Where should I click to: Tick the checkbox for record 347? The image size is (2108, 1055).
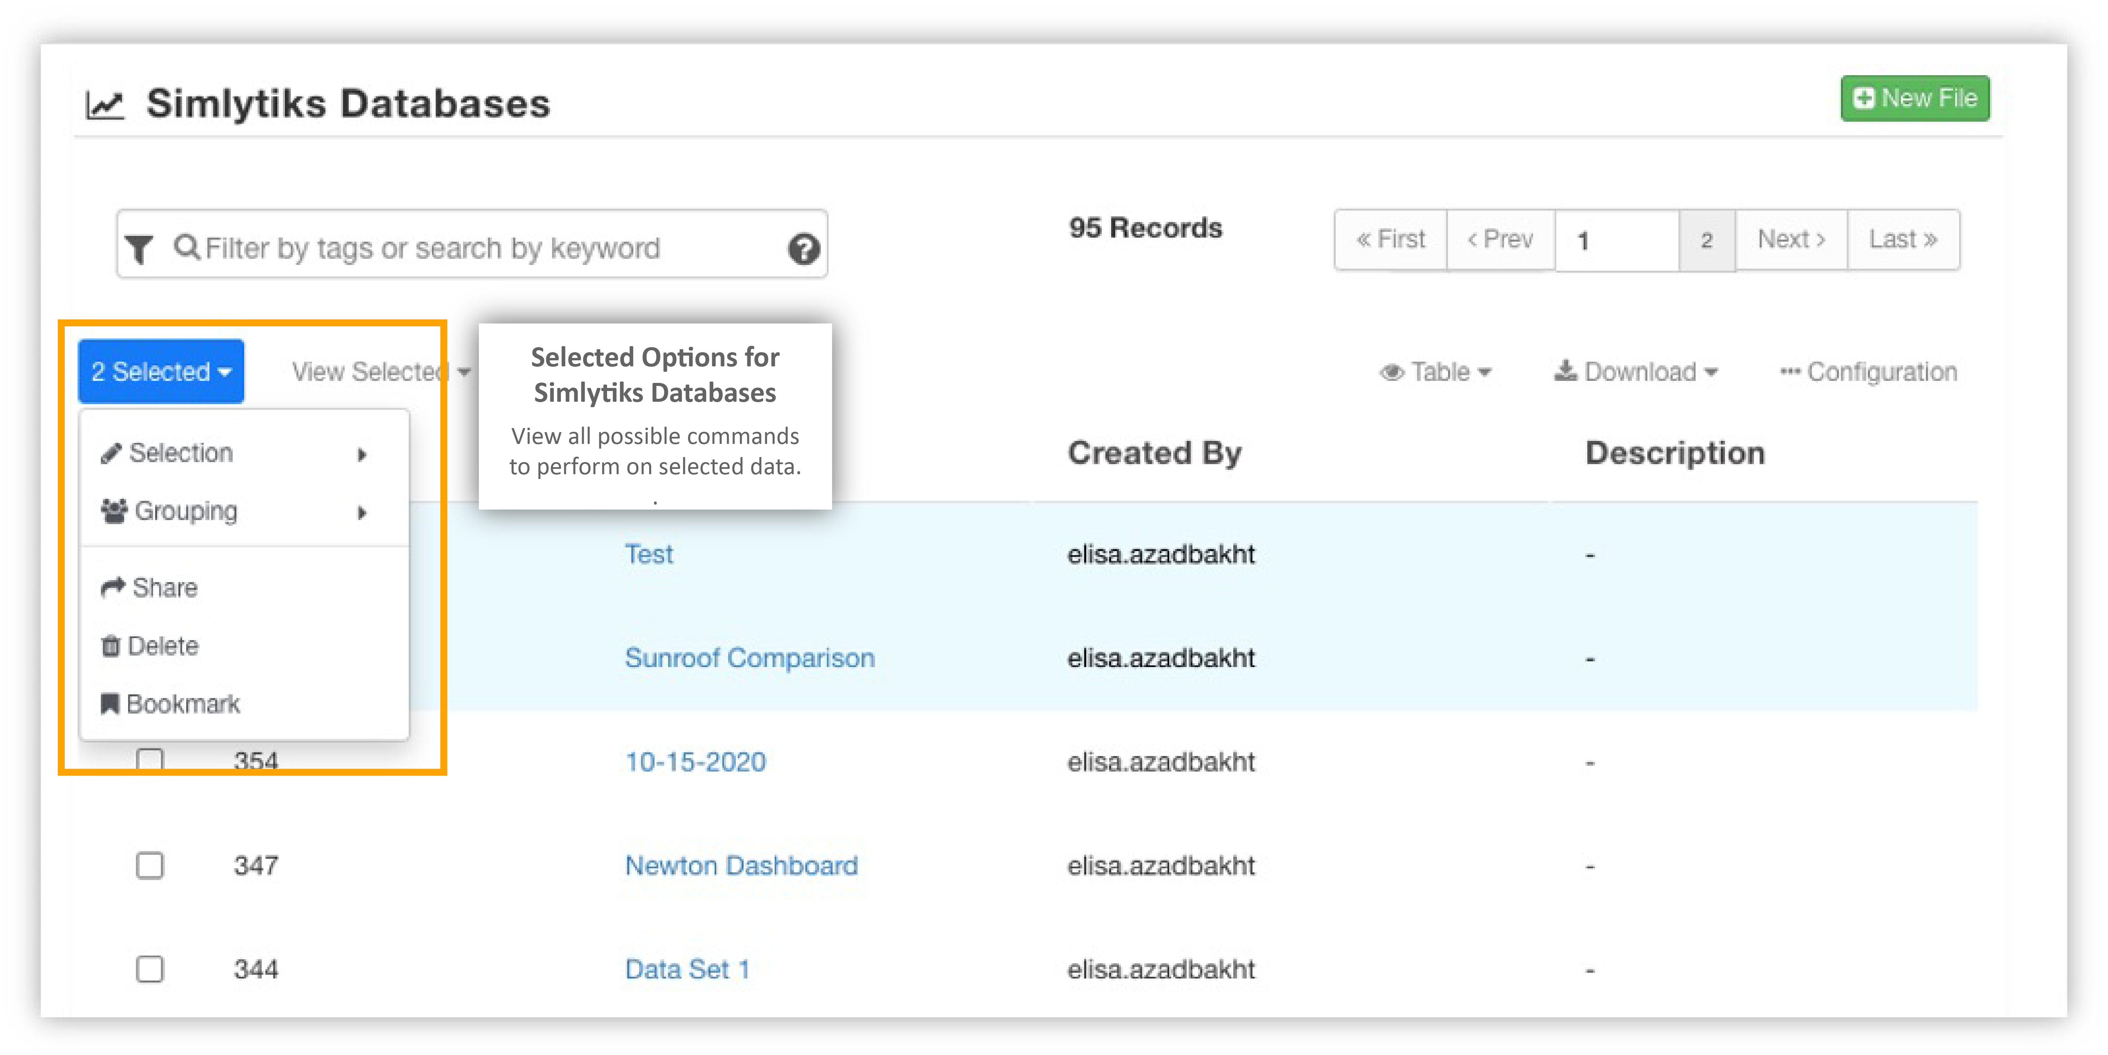150,865
